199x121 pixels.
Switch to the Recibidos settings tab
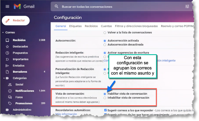coord(91,26)
